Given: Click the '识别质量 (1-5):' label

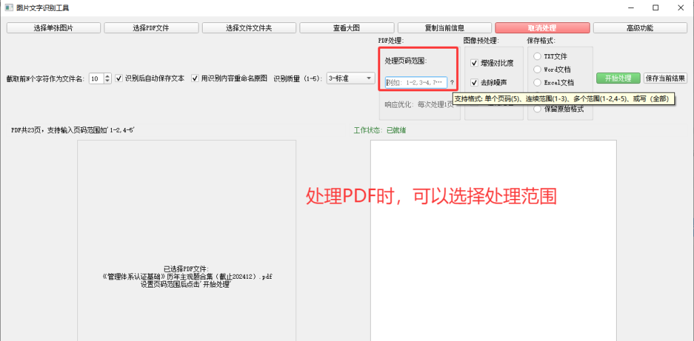Looking at the screenshot, I should [x=298, y=78].
